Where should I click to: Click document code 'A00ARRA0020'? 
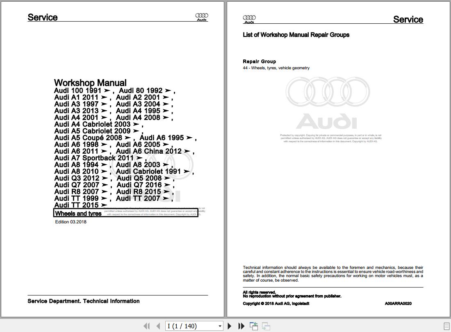(x=398, y=304)
